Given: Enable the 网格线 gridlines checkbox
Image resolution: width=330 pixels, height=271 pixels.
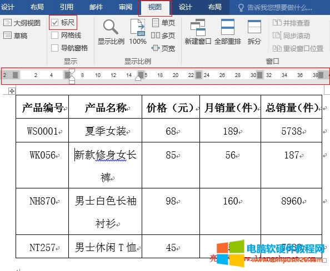Looking at the screenshot, I should [54, 35].
